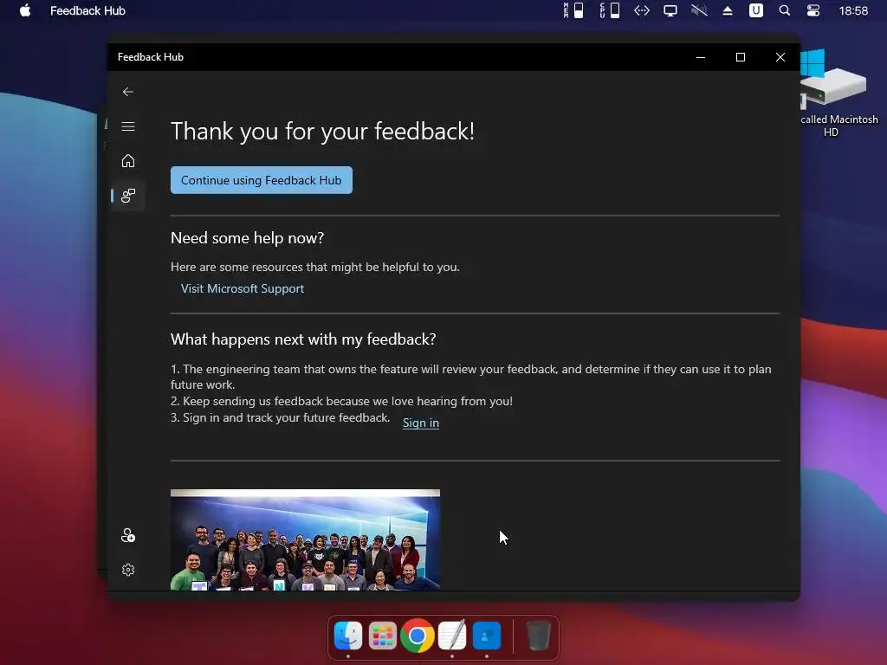Screen dimensions: 887x665
Task: Select the Feedback icon in sidebar
Action: point(128,196)
